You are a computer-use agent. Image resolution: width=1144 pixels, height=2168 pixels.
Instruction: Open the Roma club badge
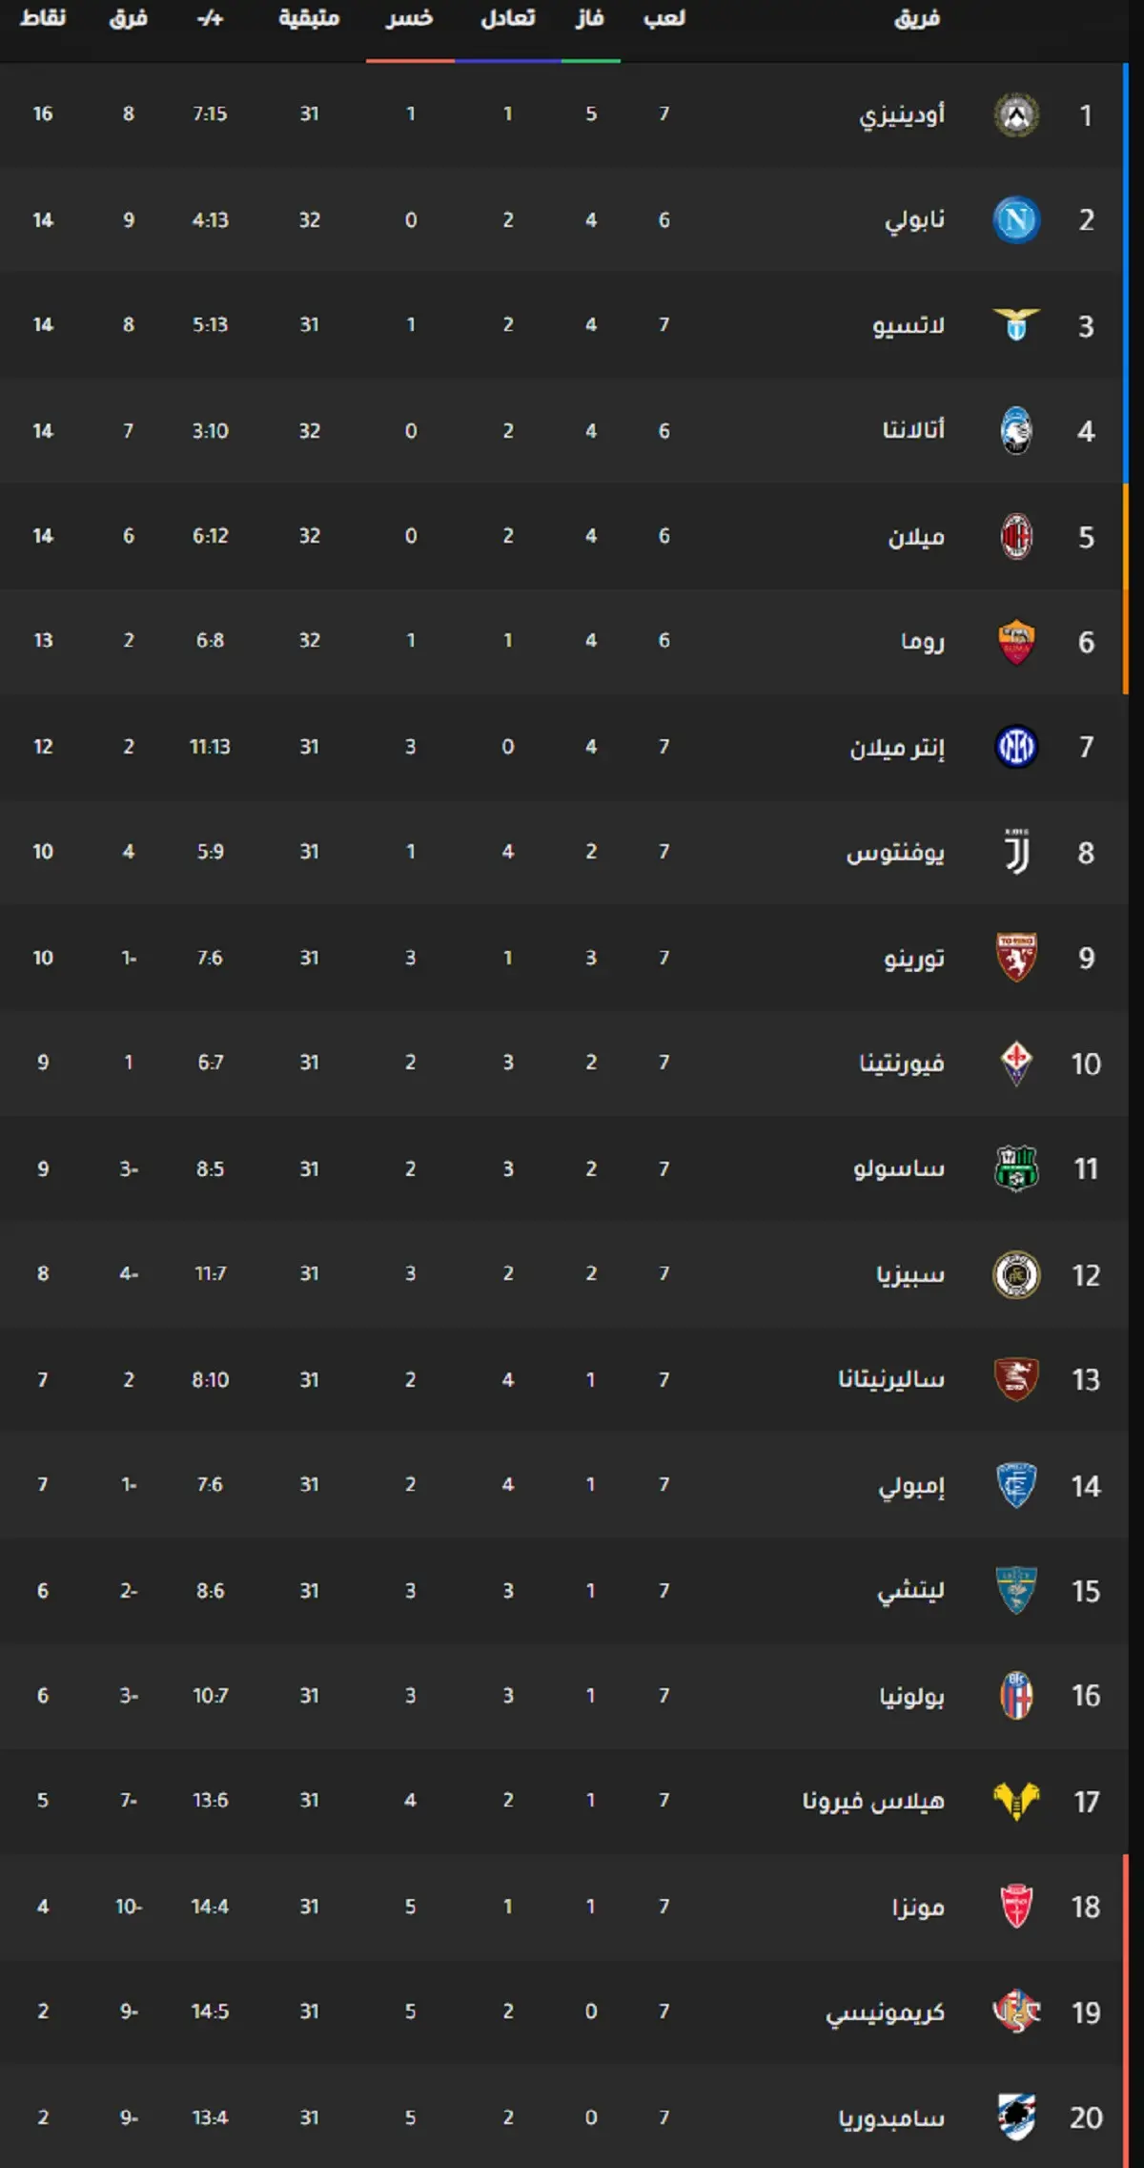1016,642
